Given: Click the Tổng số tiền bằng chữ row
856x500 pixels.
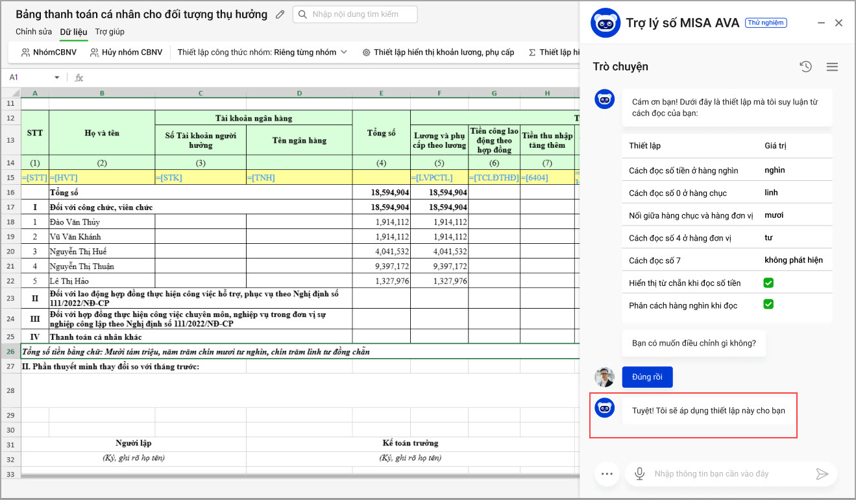Looking at the screenshot, I should point(300,351).
